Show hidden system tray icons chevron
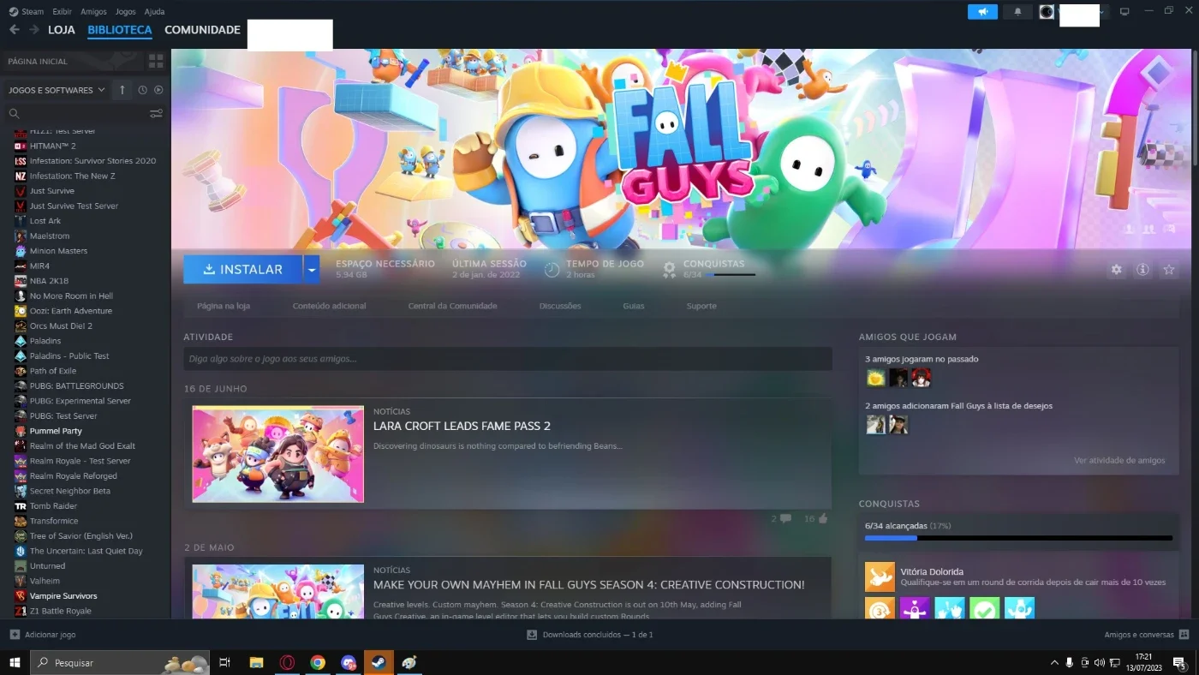Viewport: 1199px width, 675px height. pos(1054,662)
